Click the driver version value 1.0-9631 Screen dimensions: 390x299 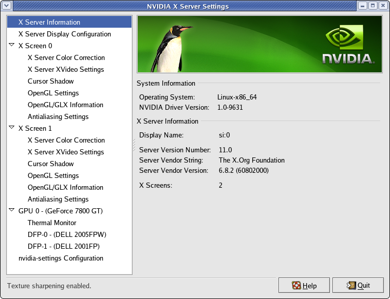230,107
